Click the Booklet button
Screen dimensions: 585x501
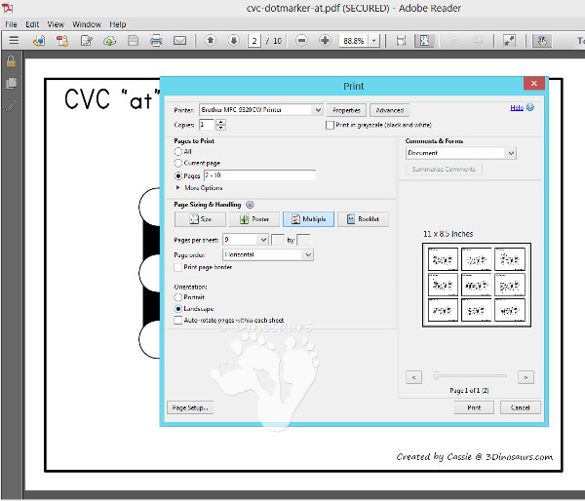click(x=363, y=219)
